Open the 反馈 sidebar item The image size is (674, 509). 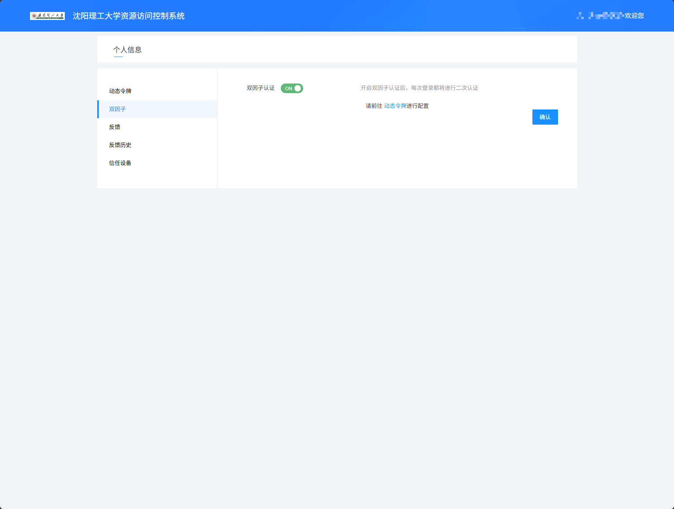157,127
